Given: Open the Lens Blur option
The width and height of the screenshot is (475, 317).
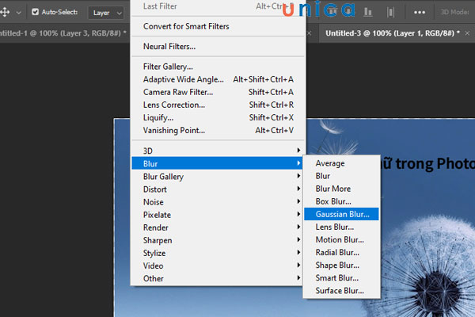Looking at the screenshot, I should coord(341,227).
